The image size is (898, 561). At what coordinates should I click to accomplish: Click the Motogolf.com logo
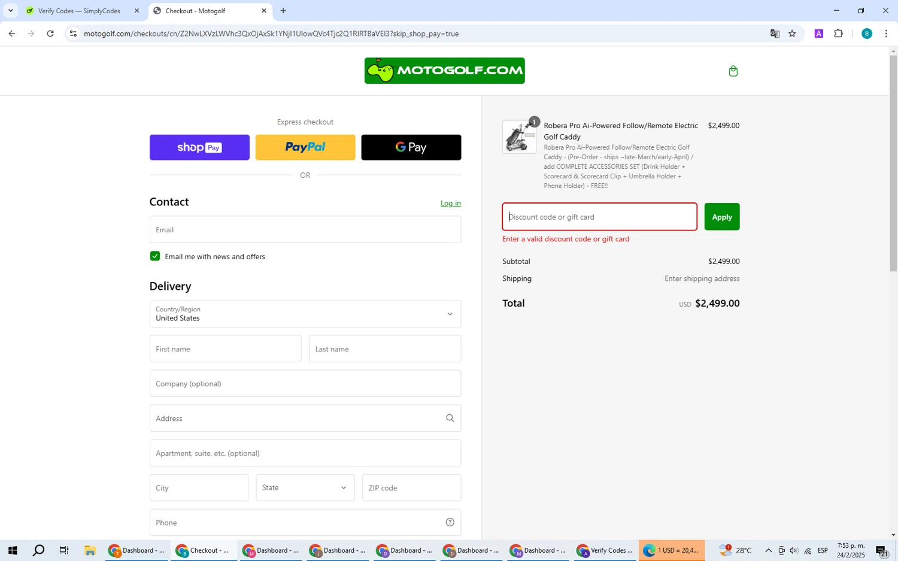(444, 71)
